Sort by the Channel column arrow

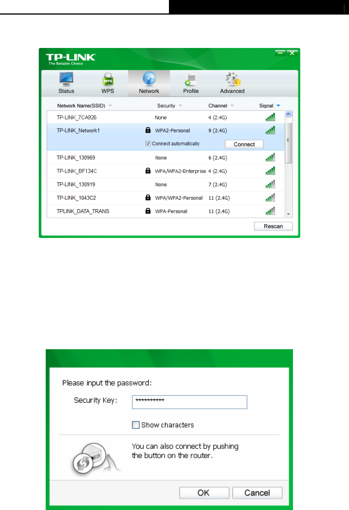(232, 106)
